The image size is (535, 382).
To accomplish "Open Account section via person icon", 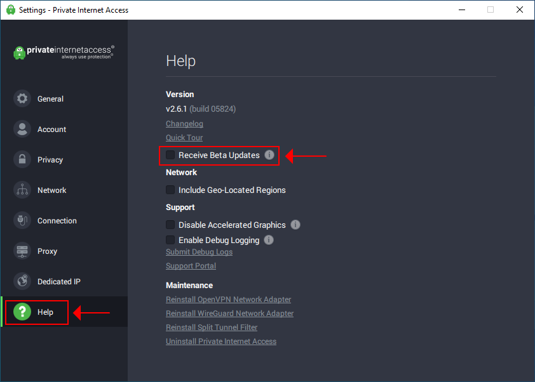I will [x=22, y=129].
